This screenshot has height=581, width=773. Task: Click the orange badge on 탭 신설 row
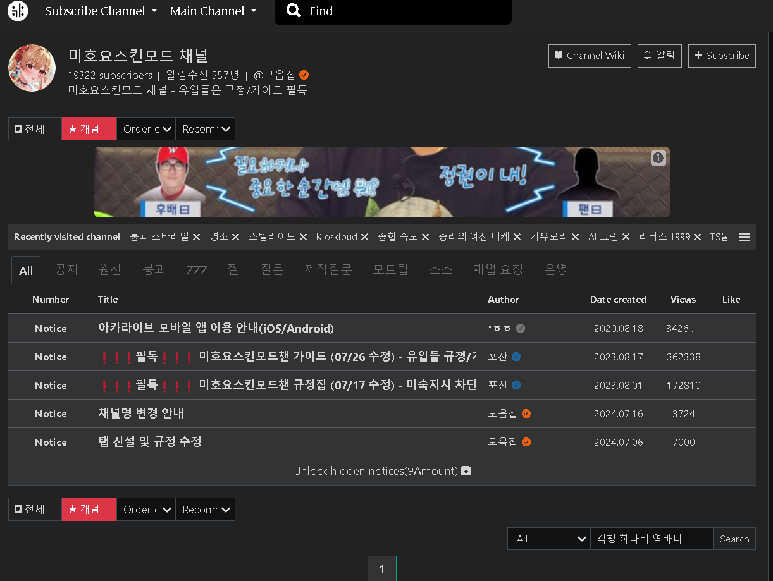(x=526, y=443)
